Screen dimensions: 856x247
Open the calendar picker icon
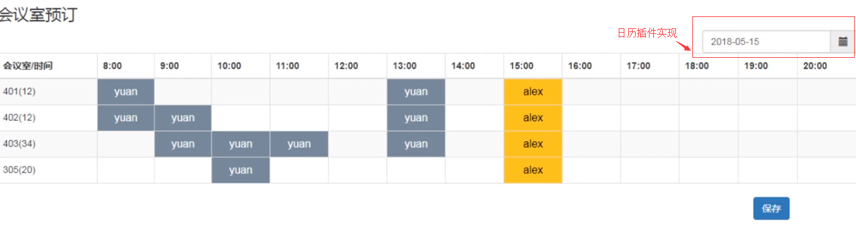click(843, 41)
